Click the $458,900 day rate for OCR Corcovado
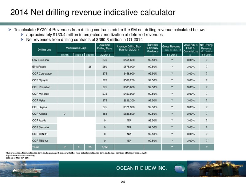This screenshot has height=185, width=246. point(129,73)
